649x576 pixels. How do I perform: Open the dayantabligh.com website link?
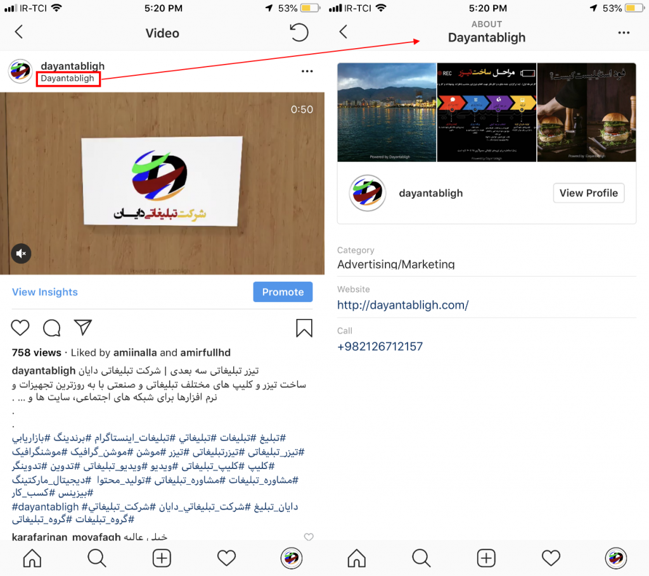pyautogui.click(x=402, y=305)
